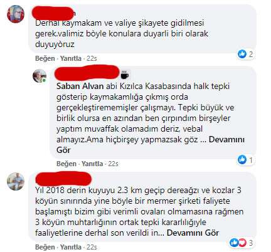Open the tagged Saban Alvan profile link
This screenshot has width=271, height=252.
80,87
